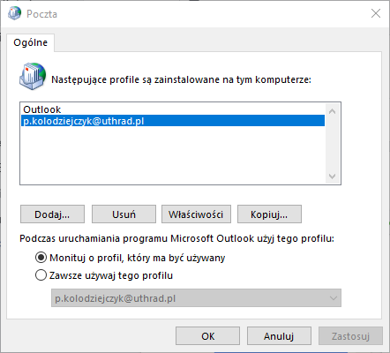Click the Dodaj... button
390x353 pixels.
click(52, 214)
